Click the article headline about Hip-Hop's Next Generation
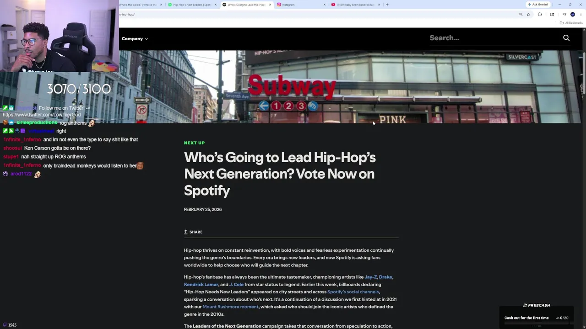The image size is (586, 329). [280, 174]
